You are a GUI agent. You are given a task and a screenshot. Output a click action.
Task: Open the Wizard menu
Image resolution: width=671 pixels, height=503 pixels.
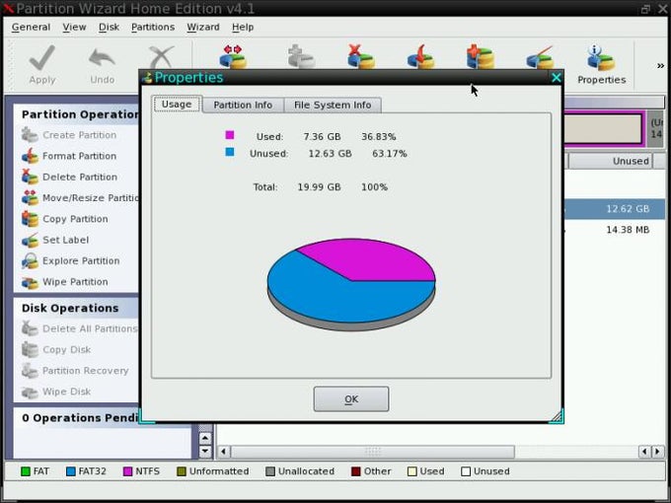pyautogui.click(x=203, y=27)
